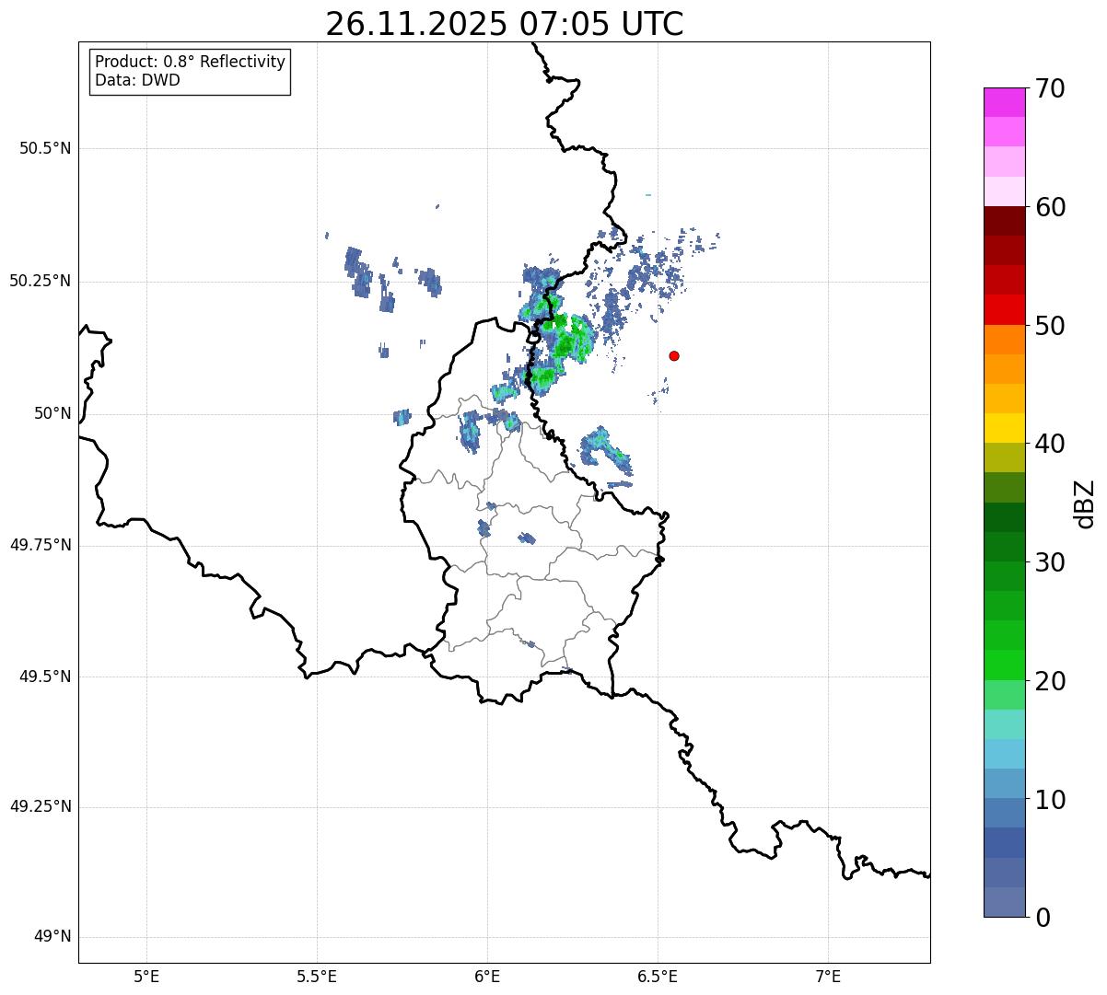This screenshot has width=1107, height=995.
Task: Click the 49.75°N latitude label
Action: (41, 545)
